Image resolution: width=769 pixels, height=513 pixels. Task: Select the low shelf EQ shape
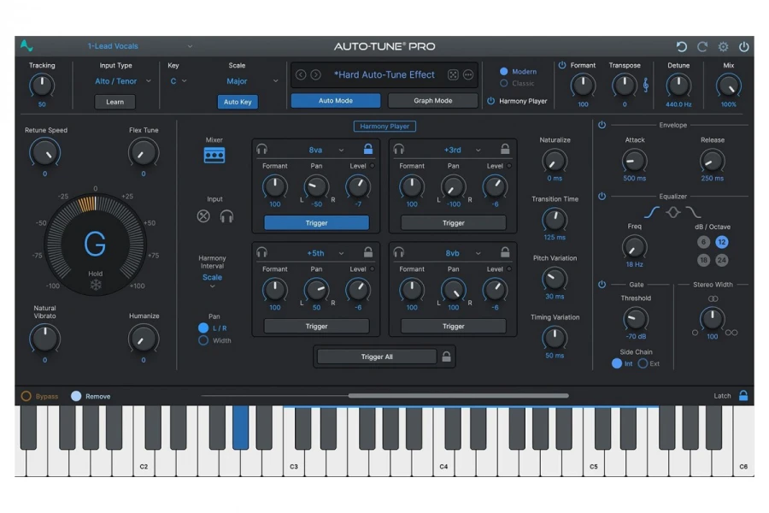(x=651, y=212)
